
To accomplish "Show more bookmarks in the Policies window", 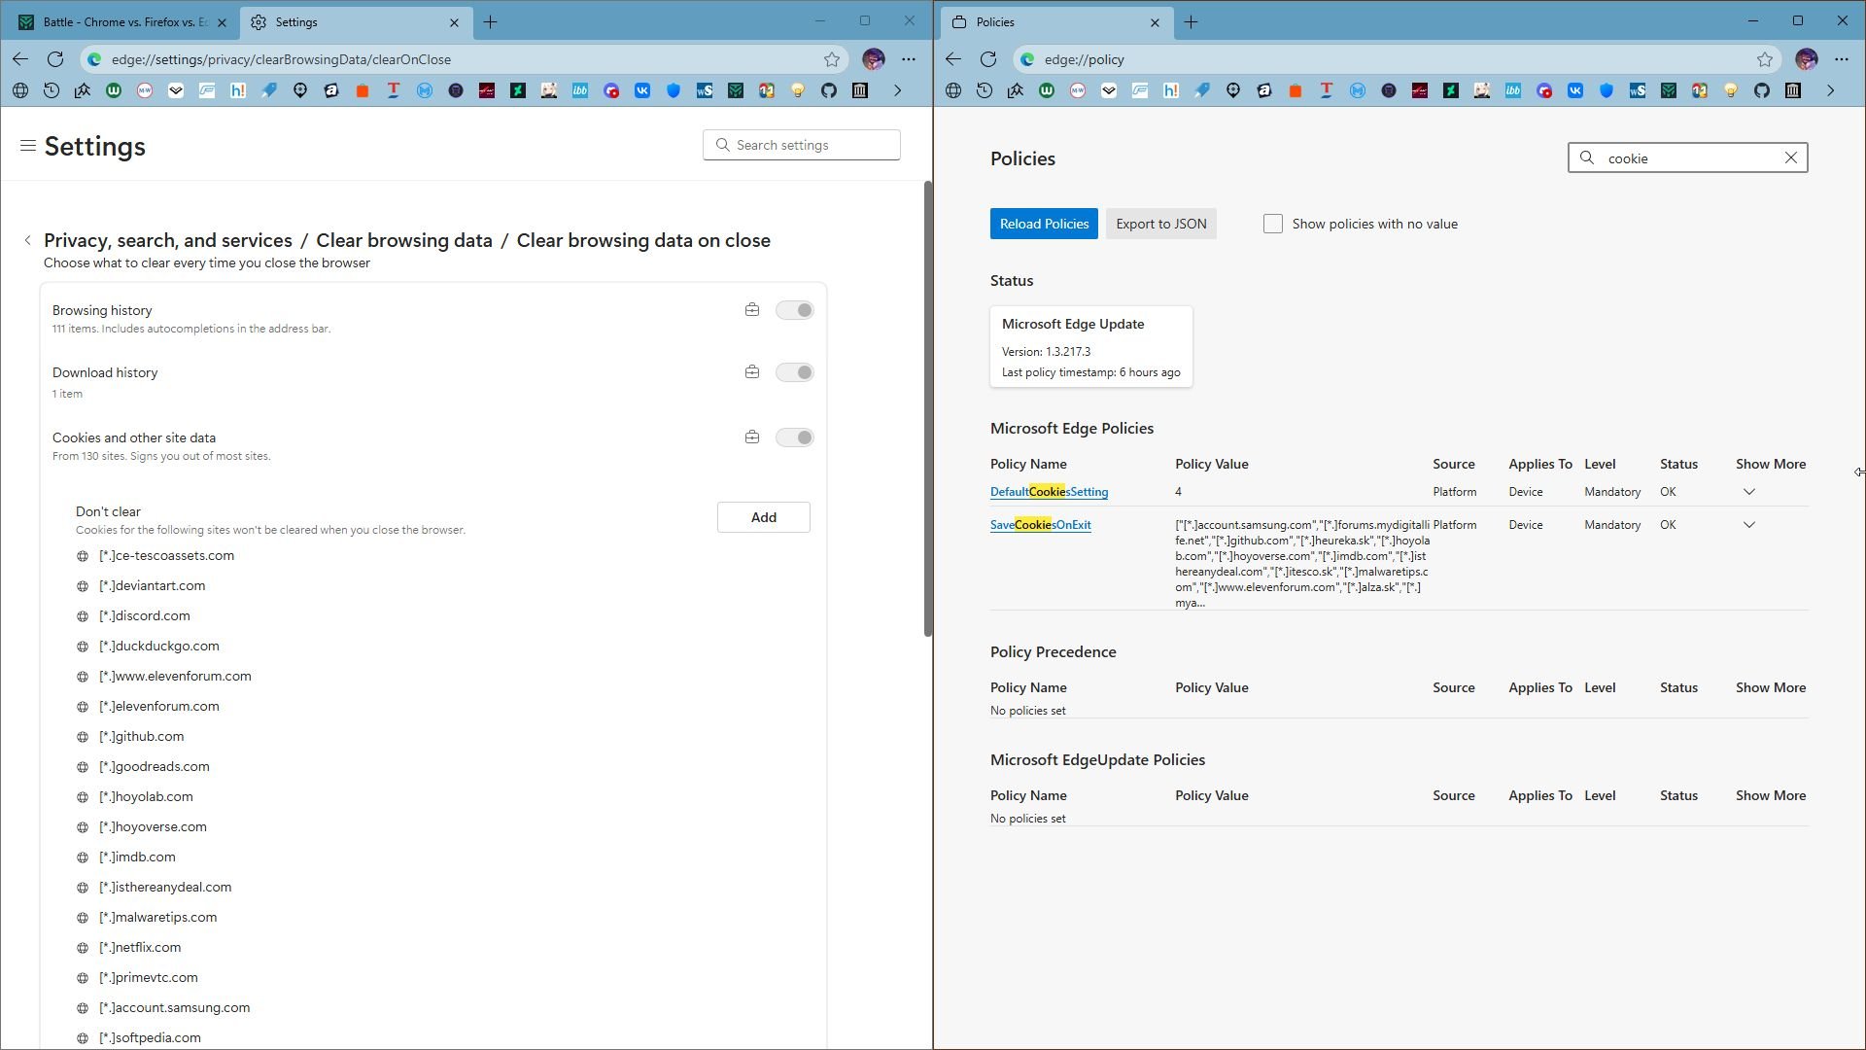I will pyautogui.click(x=1830, y=90).
